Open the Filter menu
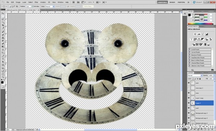Image resolution: width=216 pixels, height=131 pixels. [x=36, y=2]
